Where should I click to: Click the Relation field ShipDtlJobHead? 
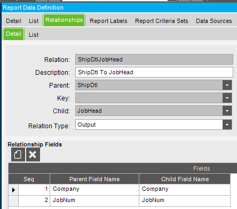click(x=154, y=59)
